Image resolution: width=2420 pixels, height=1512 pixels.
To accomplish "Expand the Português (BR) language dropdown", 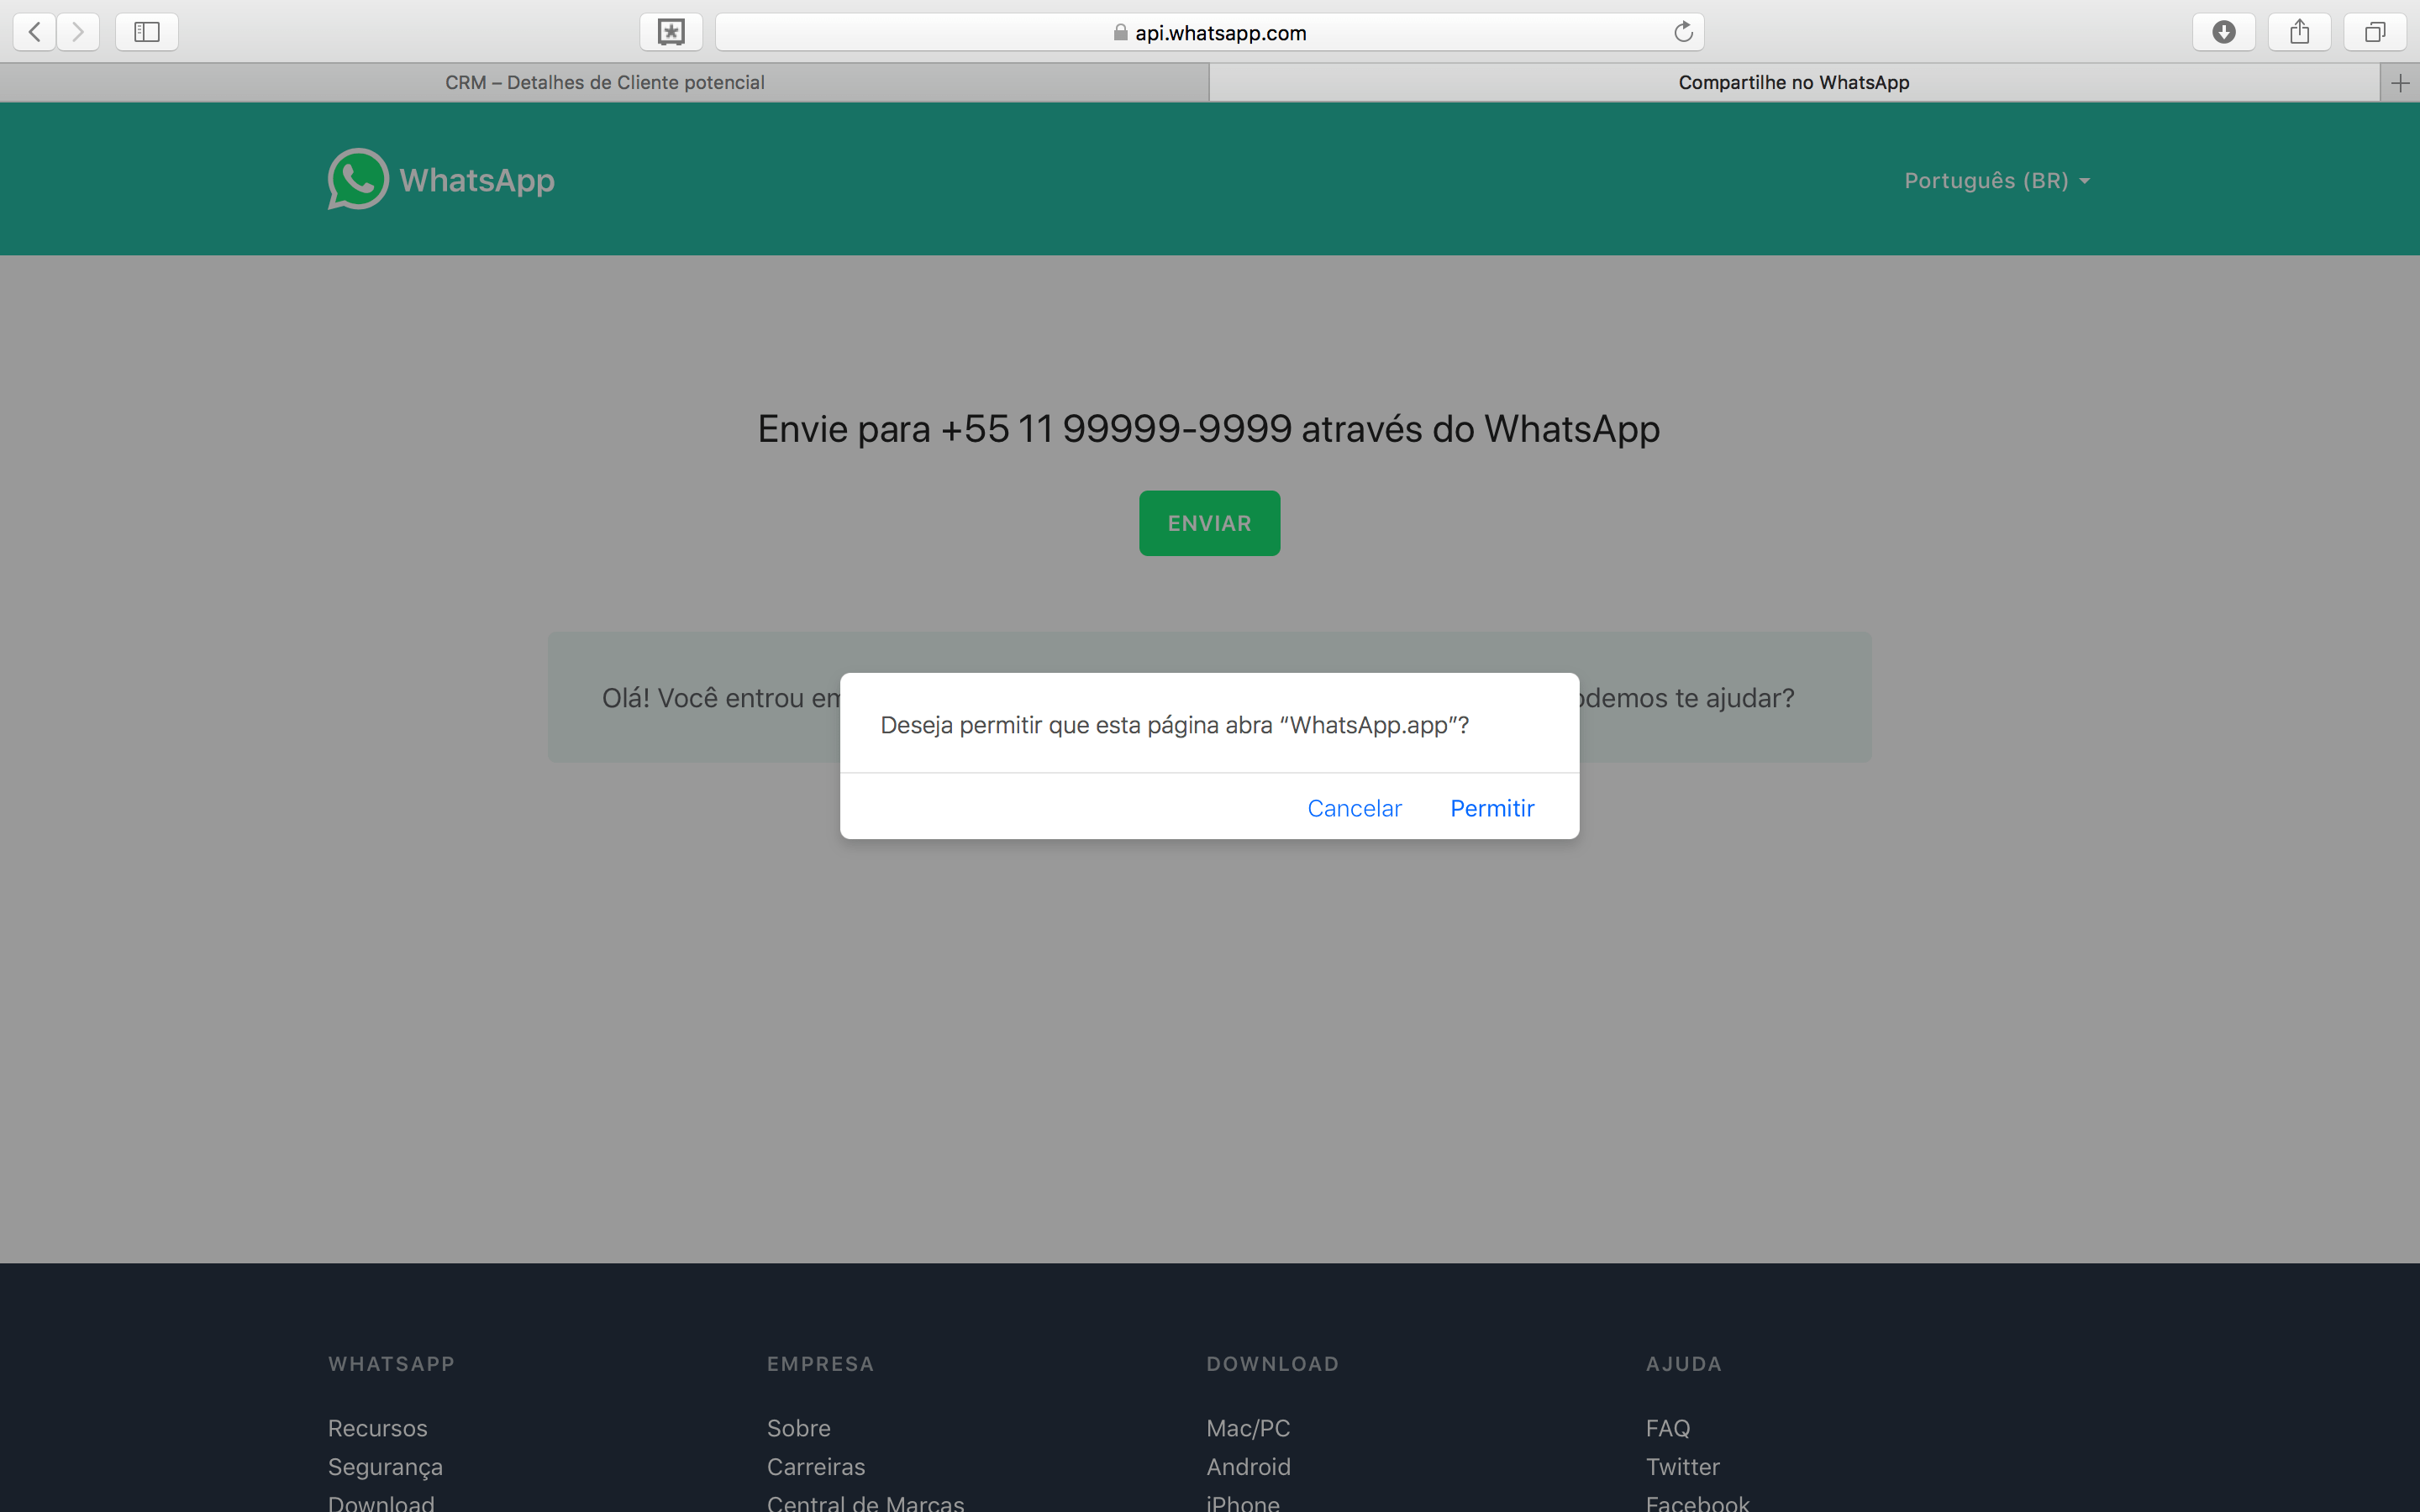I will tap(1996, 181).
